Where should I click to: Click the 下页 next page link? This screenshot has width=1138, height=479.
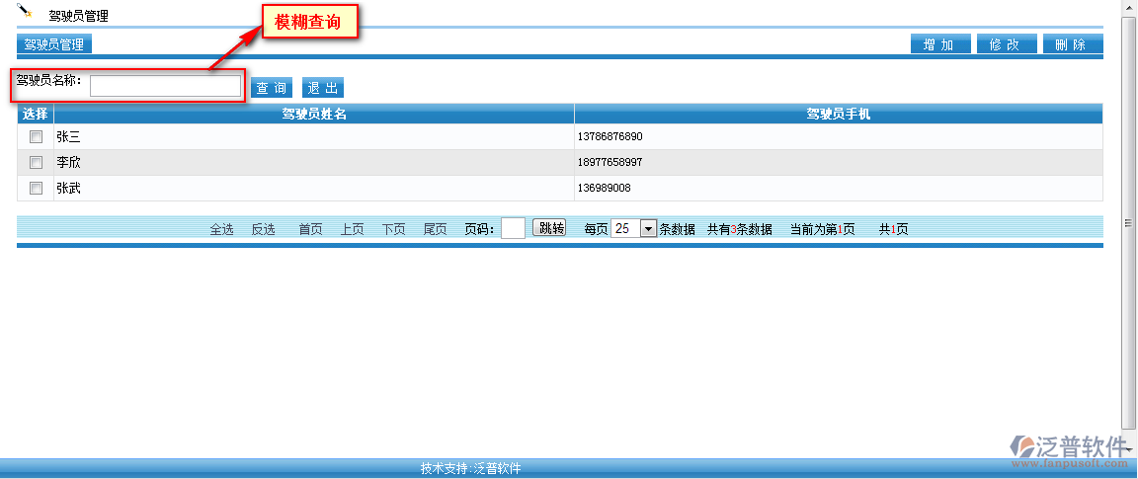click(393, 229)
